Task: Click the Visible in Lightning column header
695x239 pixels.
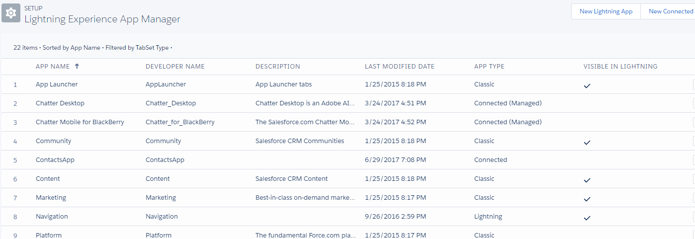Action: coord(620,66)
